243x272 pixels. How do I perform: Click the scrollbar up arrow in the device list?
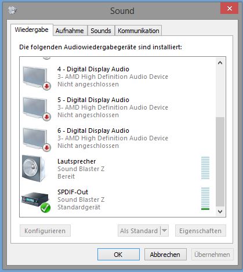coord(220,63)
